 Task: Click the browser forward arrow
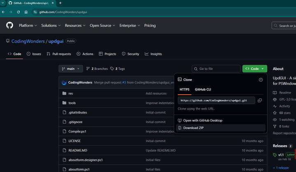[11, 12]
